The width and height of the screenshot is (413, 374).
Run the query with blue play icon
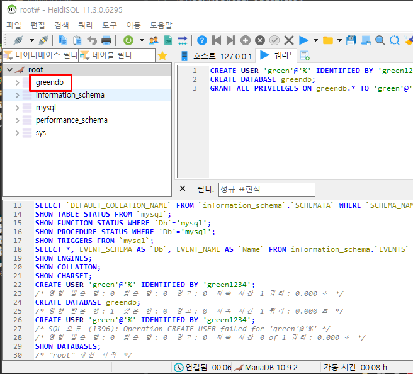tap(303, 40)
